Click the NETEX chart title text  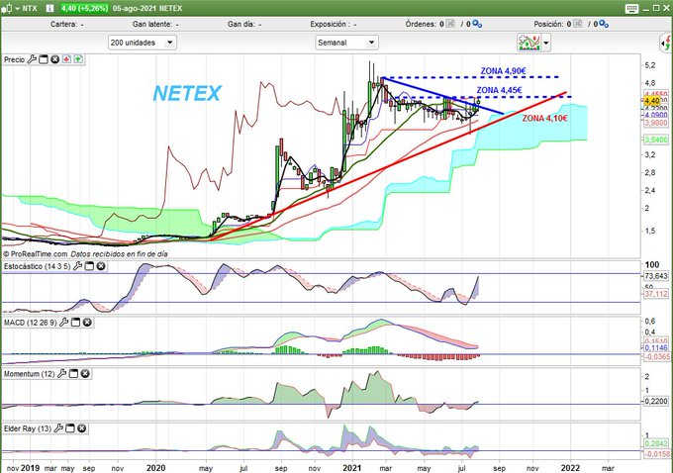(187, 93)
